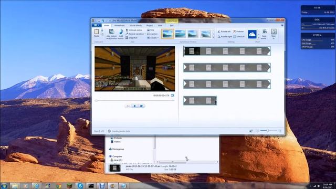Add Credits
Viewport: 336px width, 189px height.
tap(152, 38)
